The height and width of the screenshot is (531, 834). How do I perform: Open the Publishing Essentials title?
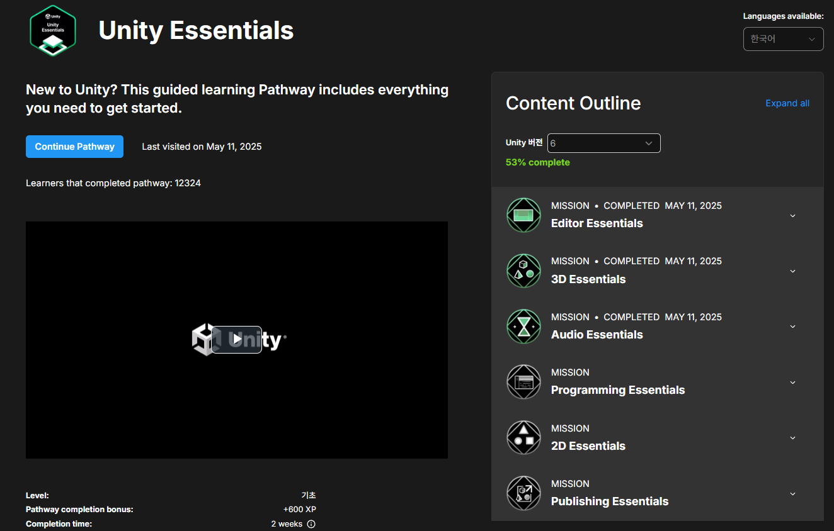click(x=610, y=501)
